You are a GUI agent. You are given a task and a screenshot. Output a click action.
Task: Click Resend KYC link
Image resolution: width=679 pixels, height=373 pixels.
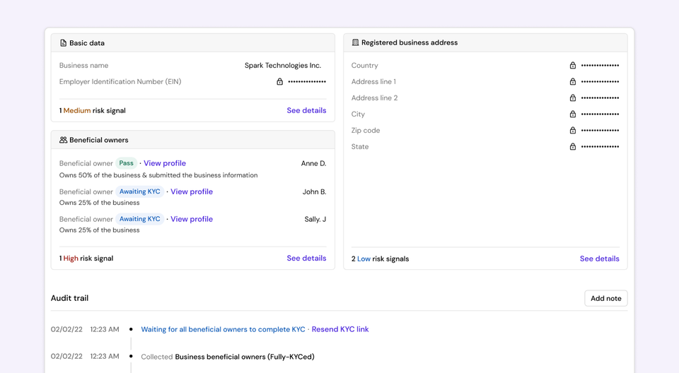click(x=340, y=329)
